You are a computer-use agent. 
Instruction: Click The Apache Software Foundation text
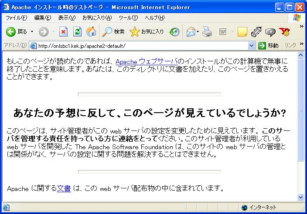click(x=124, y=147)
